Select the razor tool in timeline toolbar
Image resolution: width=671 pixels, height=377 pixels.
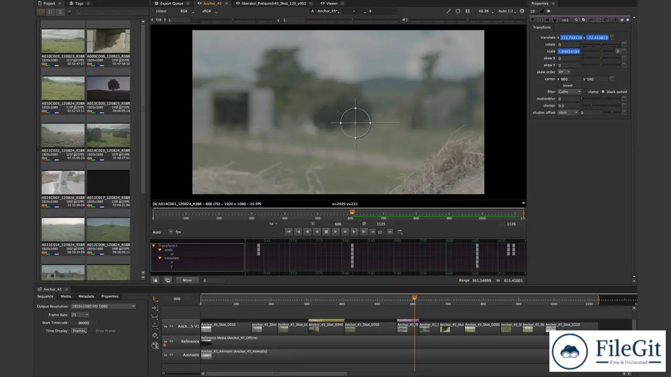pos(155,335)
